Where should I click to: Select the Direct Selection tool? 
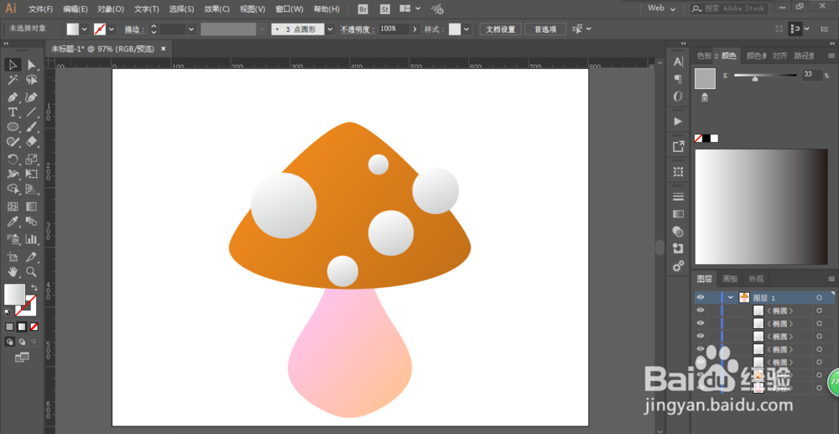[x=32, y=65]
